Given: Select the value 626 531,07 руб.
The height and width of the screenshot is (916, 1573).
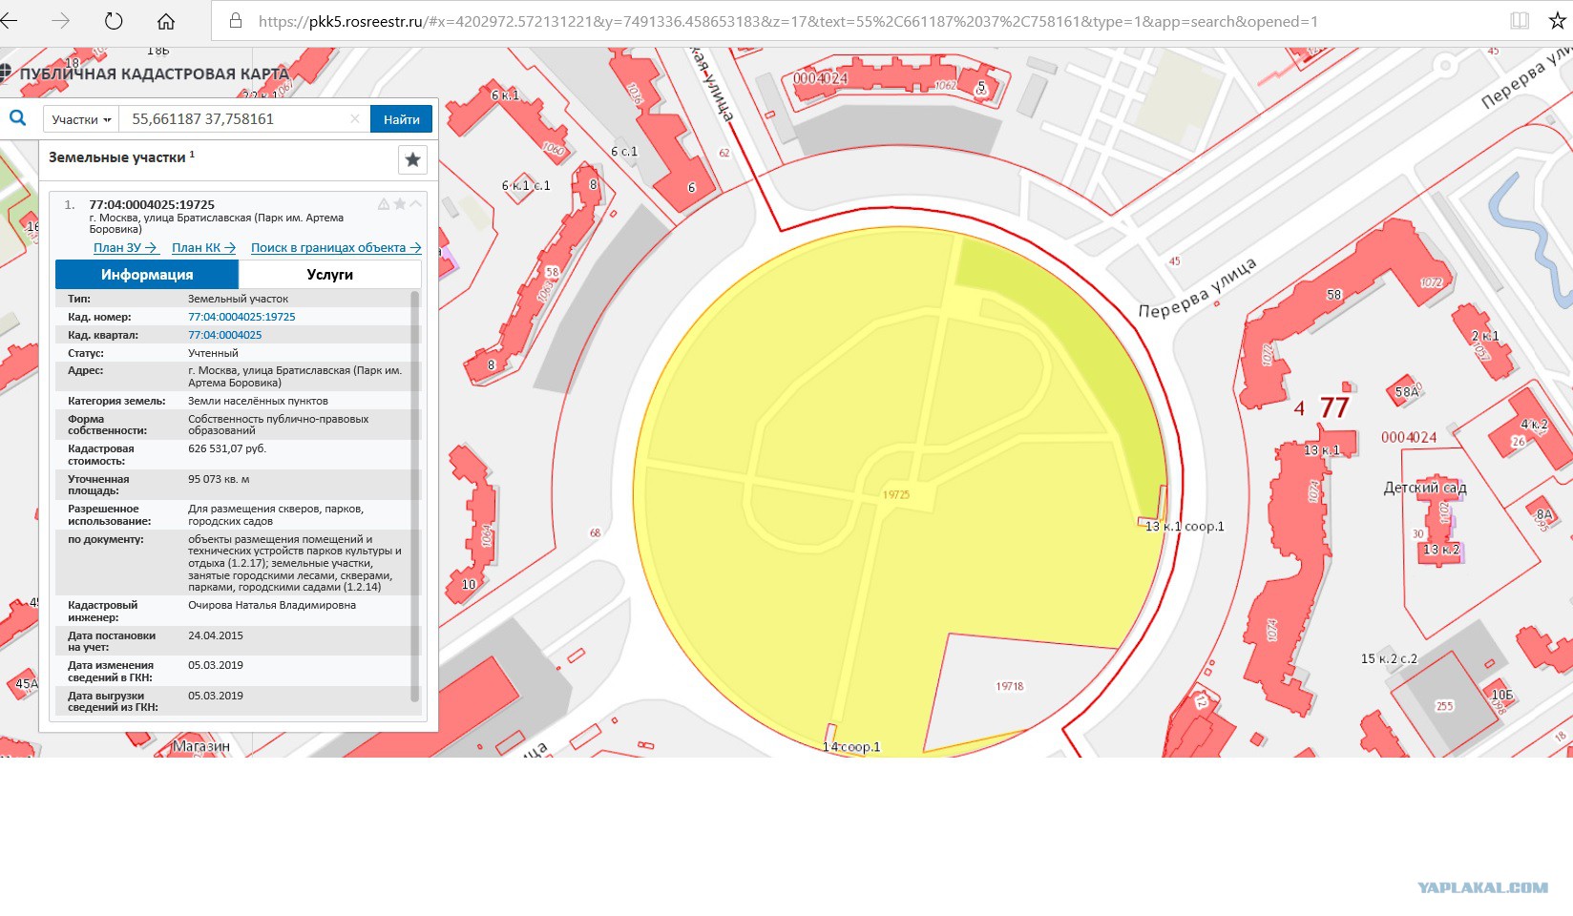Looking at the screenshot, I should coord(227,448).
